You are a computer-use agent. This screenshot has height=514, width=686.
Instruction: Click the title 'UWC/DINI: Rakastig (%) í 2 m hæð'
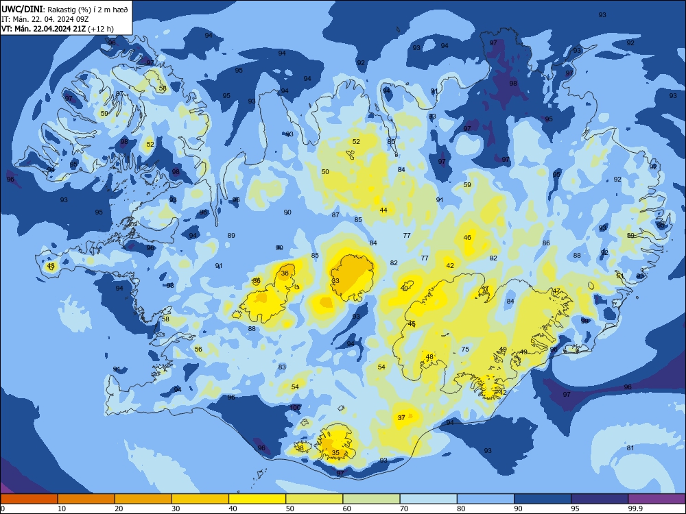coord(64,9)
